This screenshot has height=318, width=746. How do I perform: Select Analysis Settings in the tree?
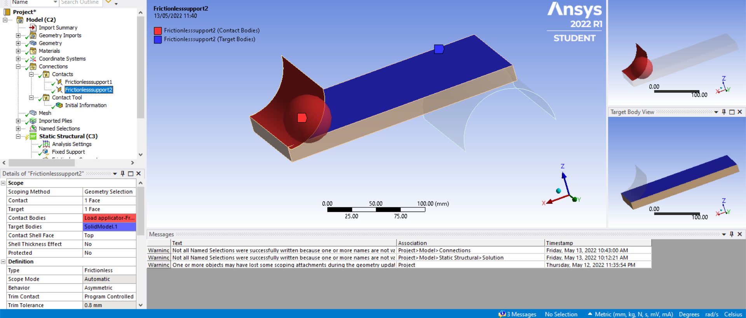tap(72, 144)
